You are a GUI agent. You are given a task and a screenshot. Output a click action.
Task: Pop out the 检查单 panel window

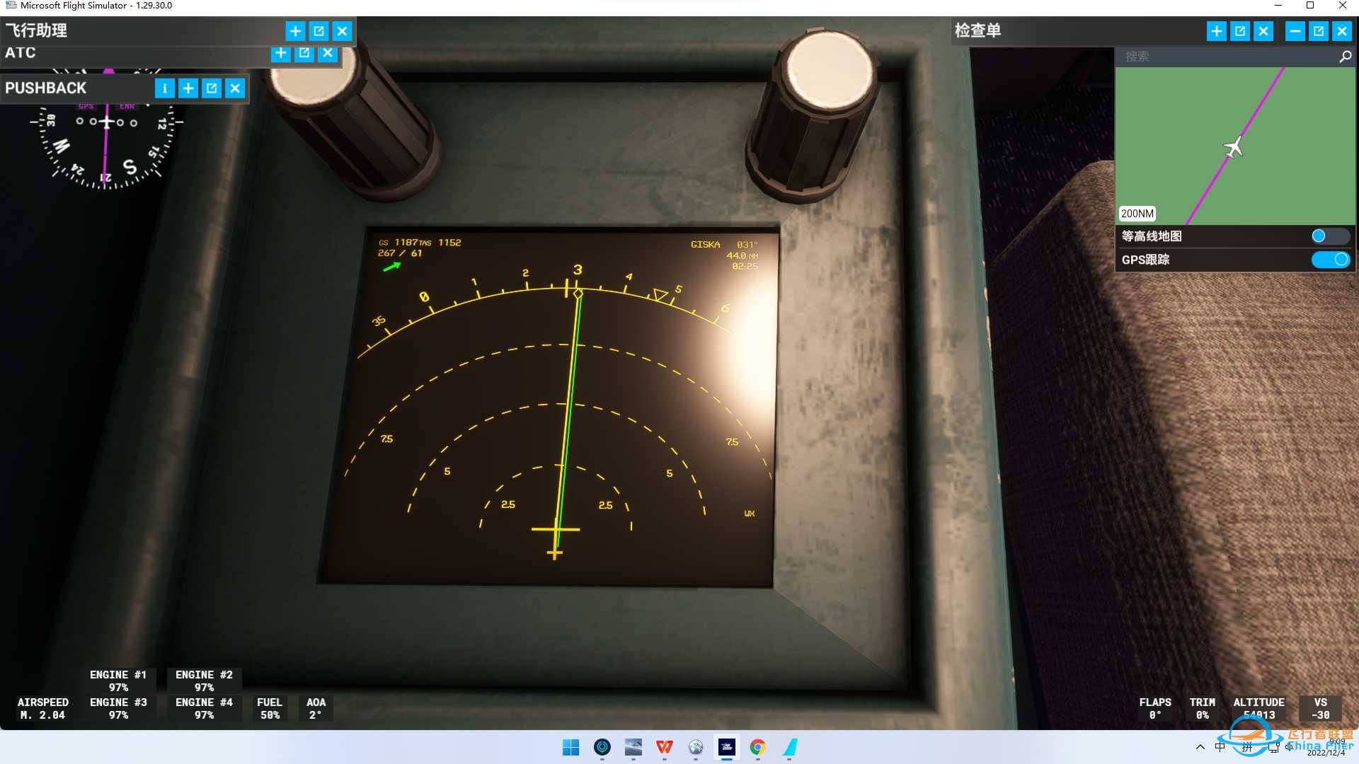click(x=1240, y=31)
